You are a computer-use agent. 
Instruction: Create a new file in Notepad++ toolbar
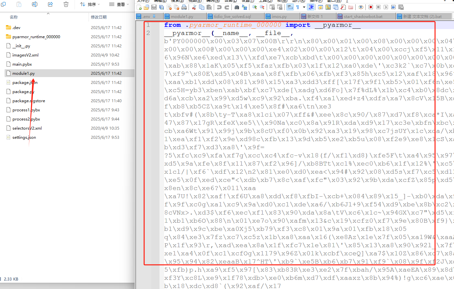[139, 7]
